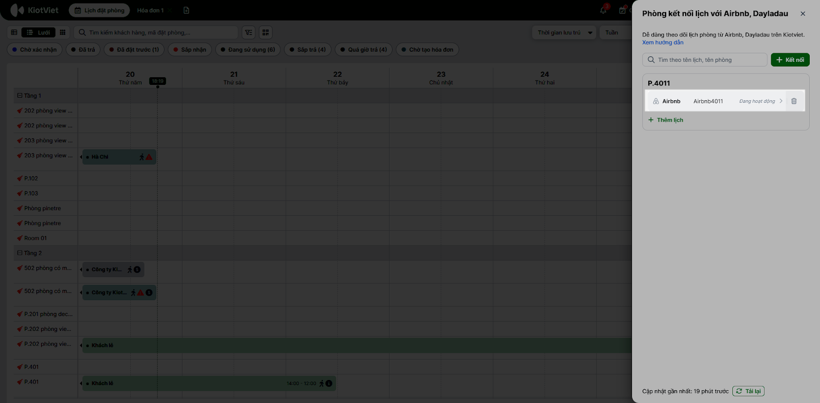This screenshot has width=820, height=403.
Task: Click the dollar icon on Công ty Kiot... booking
Action: pos(149,293)
